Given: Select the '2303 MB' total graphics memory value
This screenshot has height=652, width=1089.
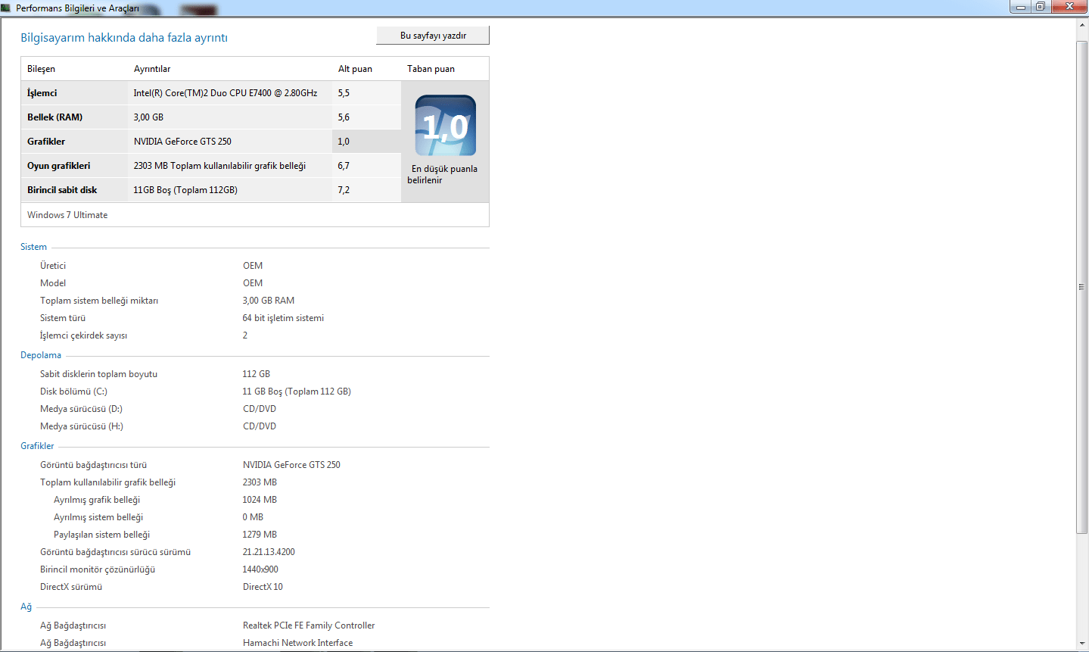Looking at the screenshot, I should (x=260, y=482).
